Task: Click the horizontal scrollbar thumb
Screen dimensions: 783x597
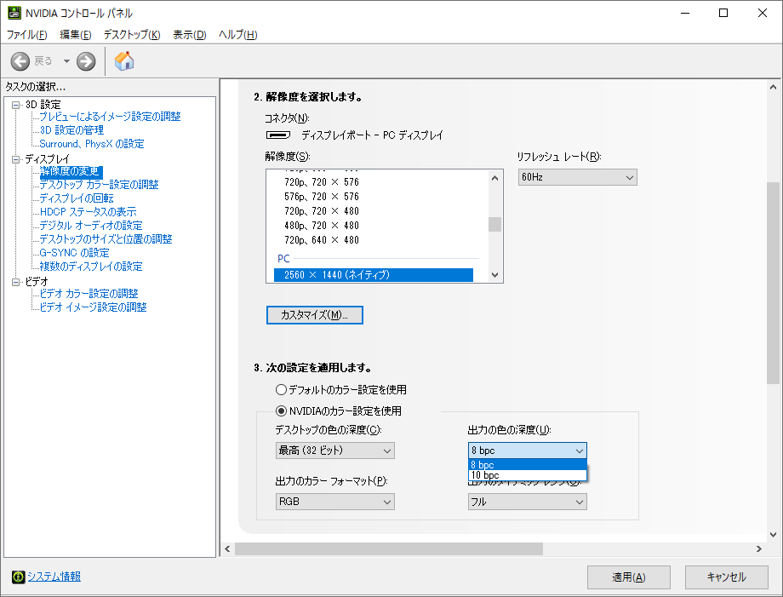Action: pyautogui.click(x=388, y=549)
